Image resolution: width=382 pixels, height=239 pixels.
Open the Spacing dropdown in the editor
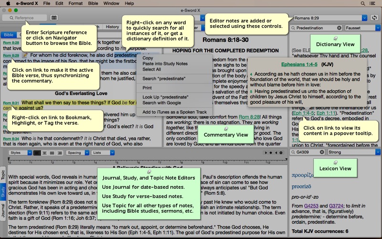point(77,153)
